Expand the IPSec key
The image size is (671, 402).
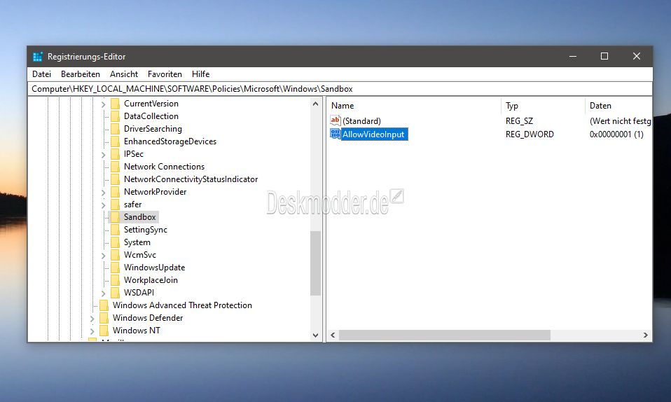(x=103, y=155)
